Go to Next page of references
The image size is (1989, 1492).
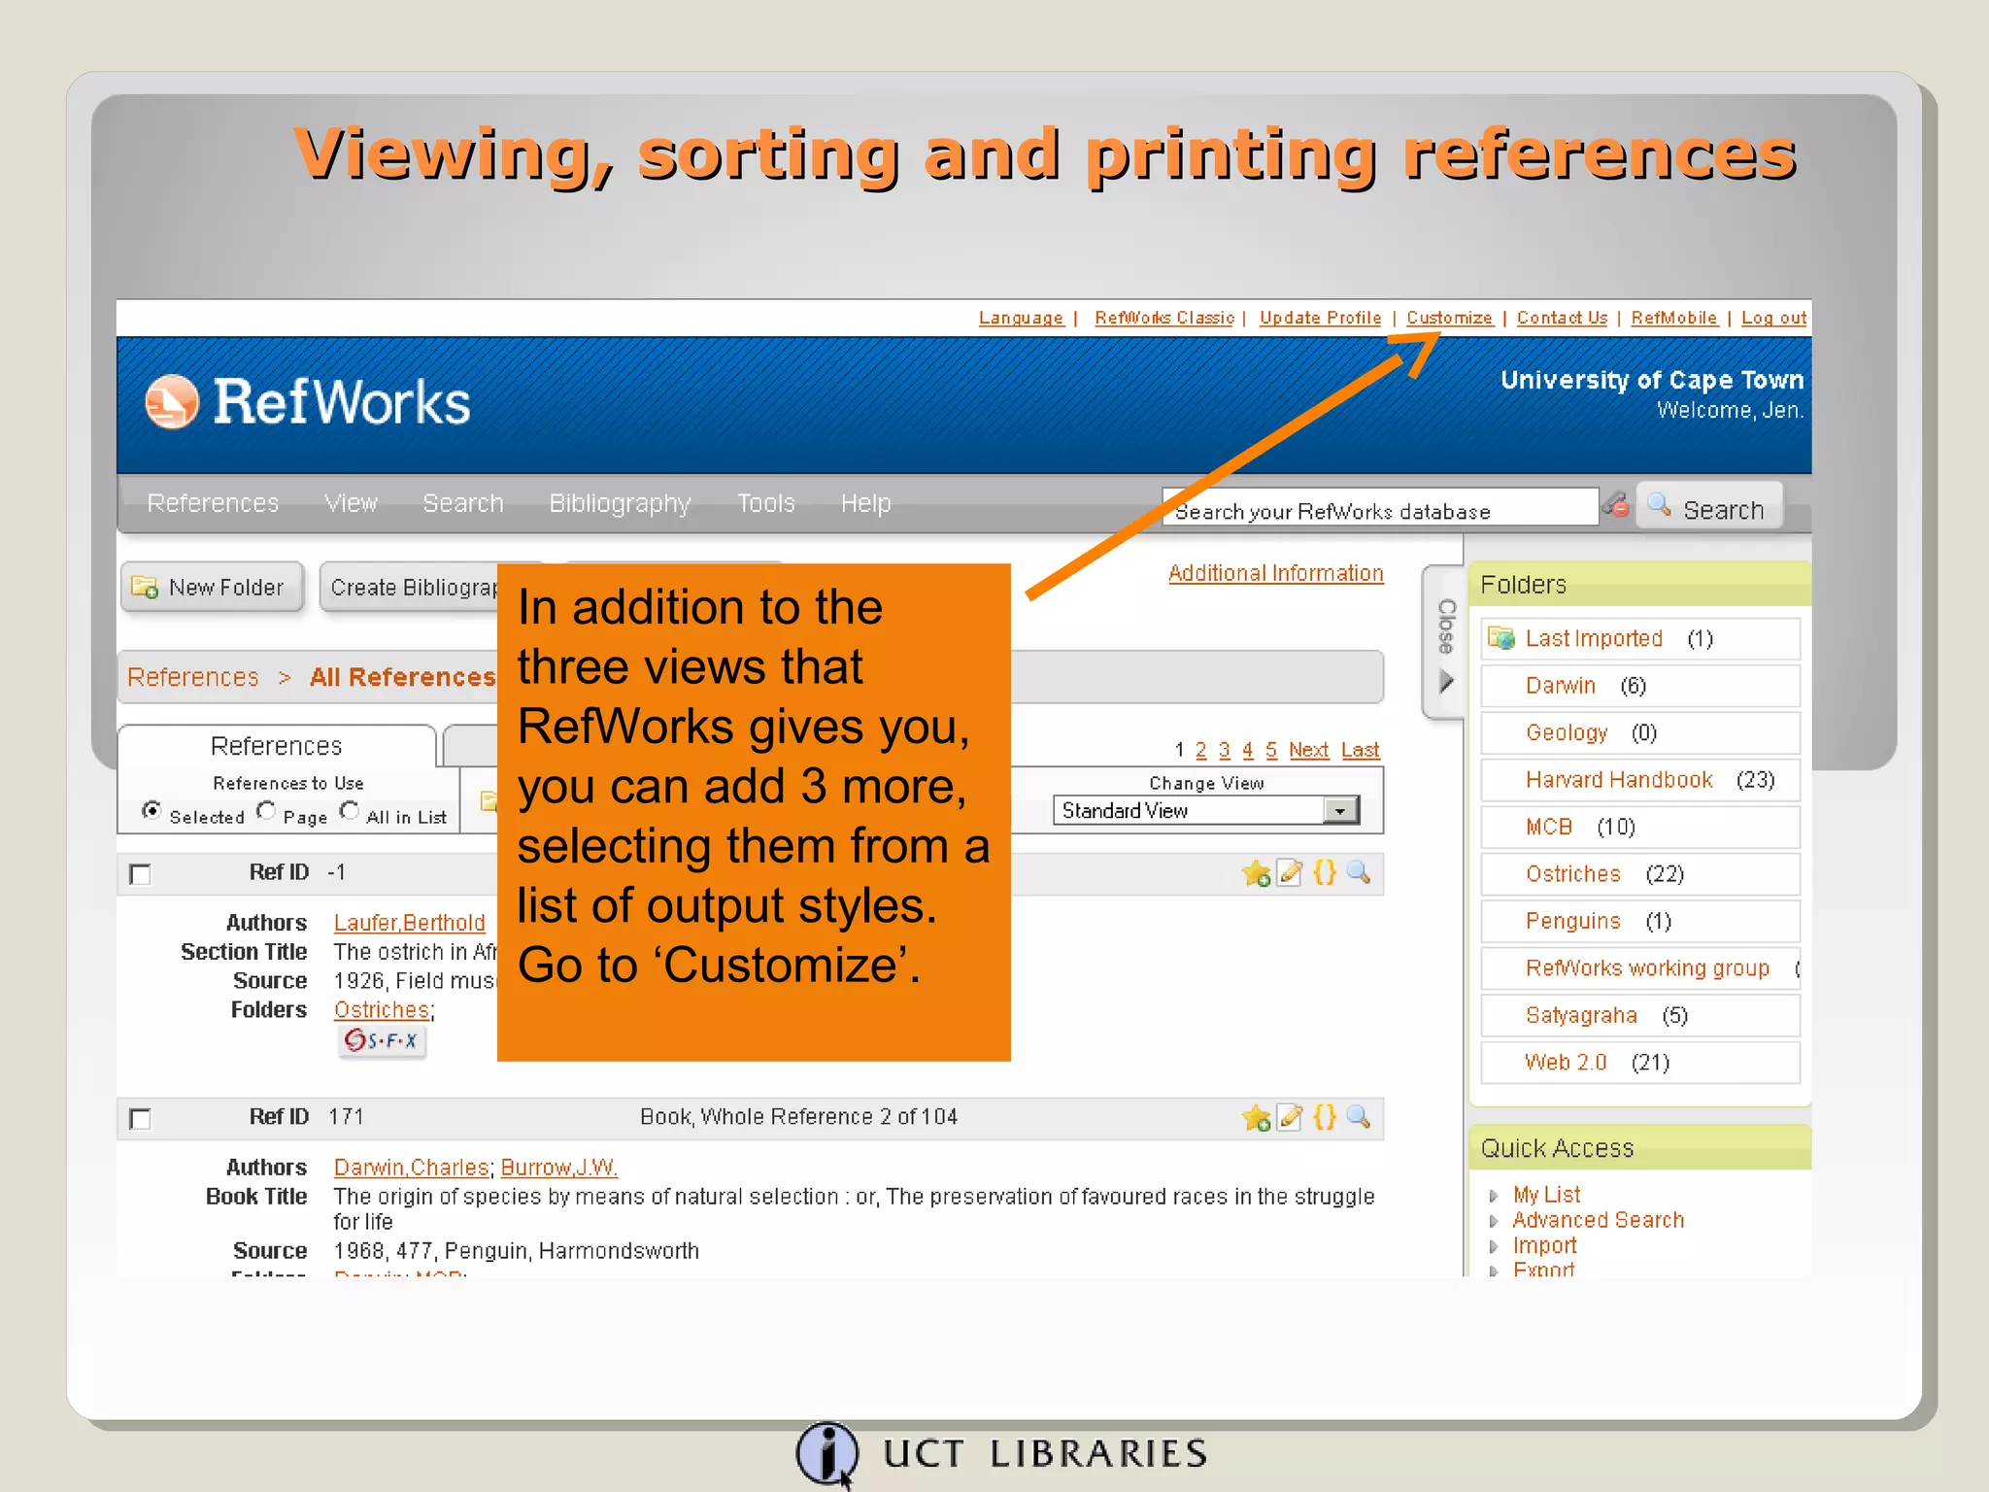point(1308,750)
